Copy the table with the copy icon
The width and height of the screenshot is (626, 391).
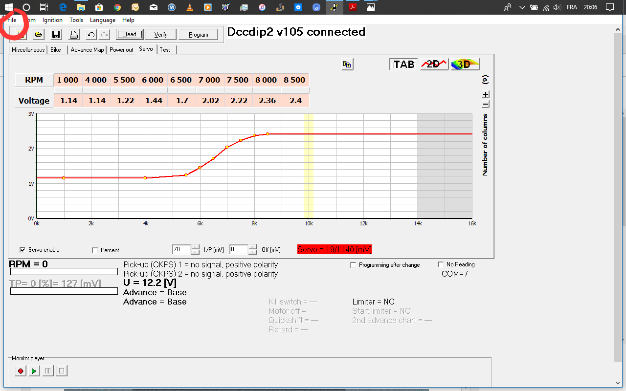(x=347, y=64)
